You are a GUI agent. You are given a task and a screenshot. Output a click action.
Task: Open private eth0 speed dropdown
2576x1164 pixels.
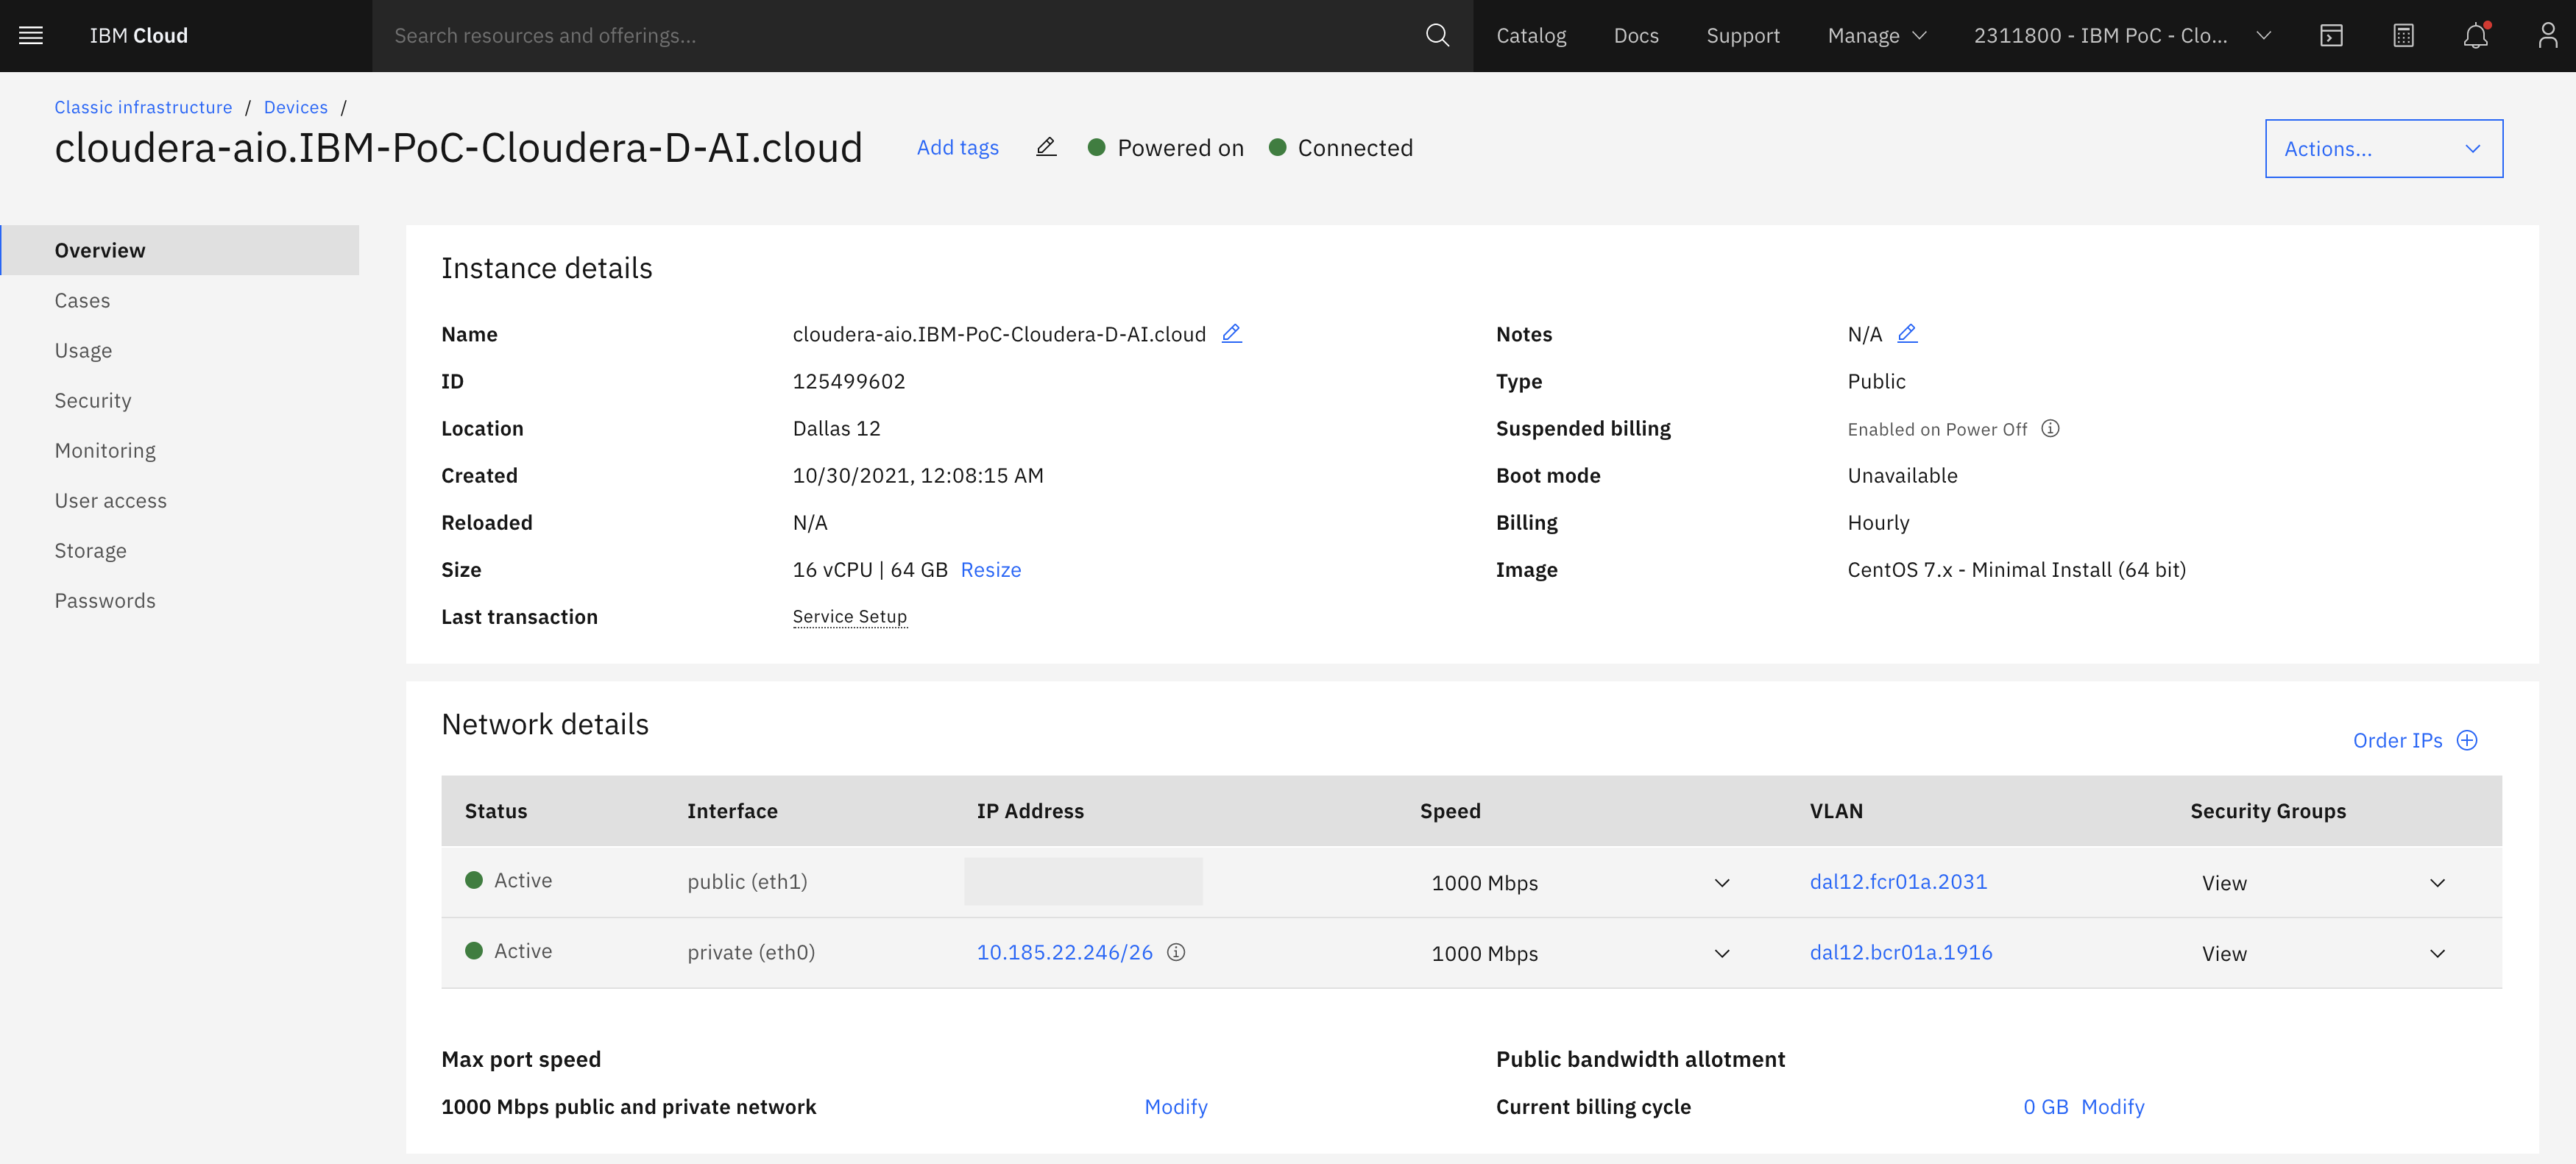(x=1580, y=954)
